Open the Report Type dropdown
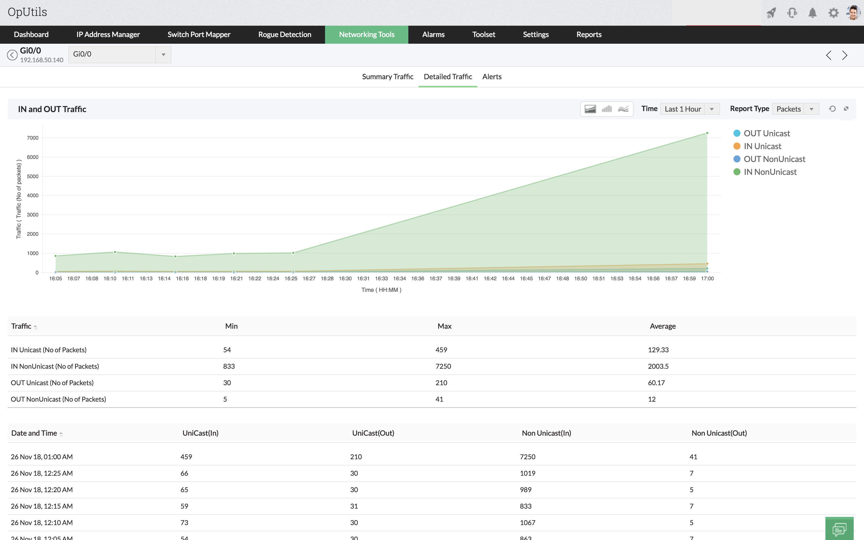 click(795, 109)
